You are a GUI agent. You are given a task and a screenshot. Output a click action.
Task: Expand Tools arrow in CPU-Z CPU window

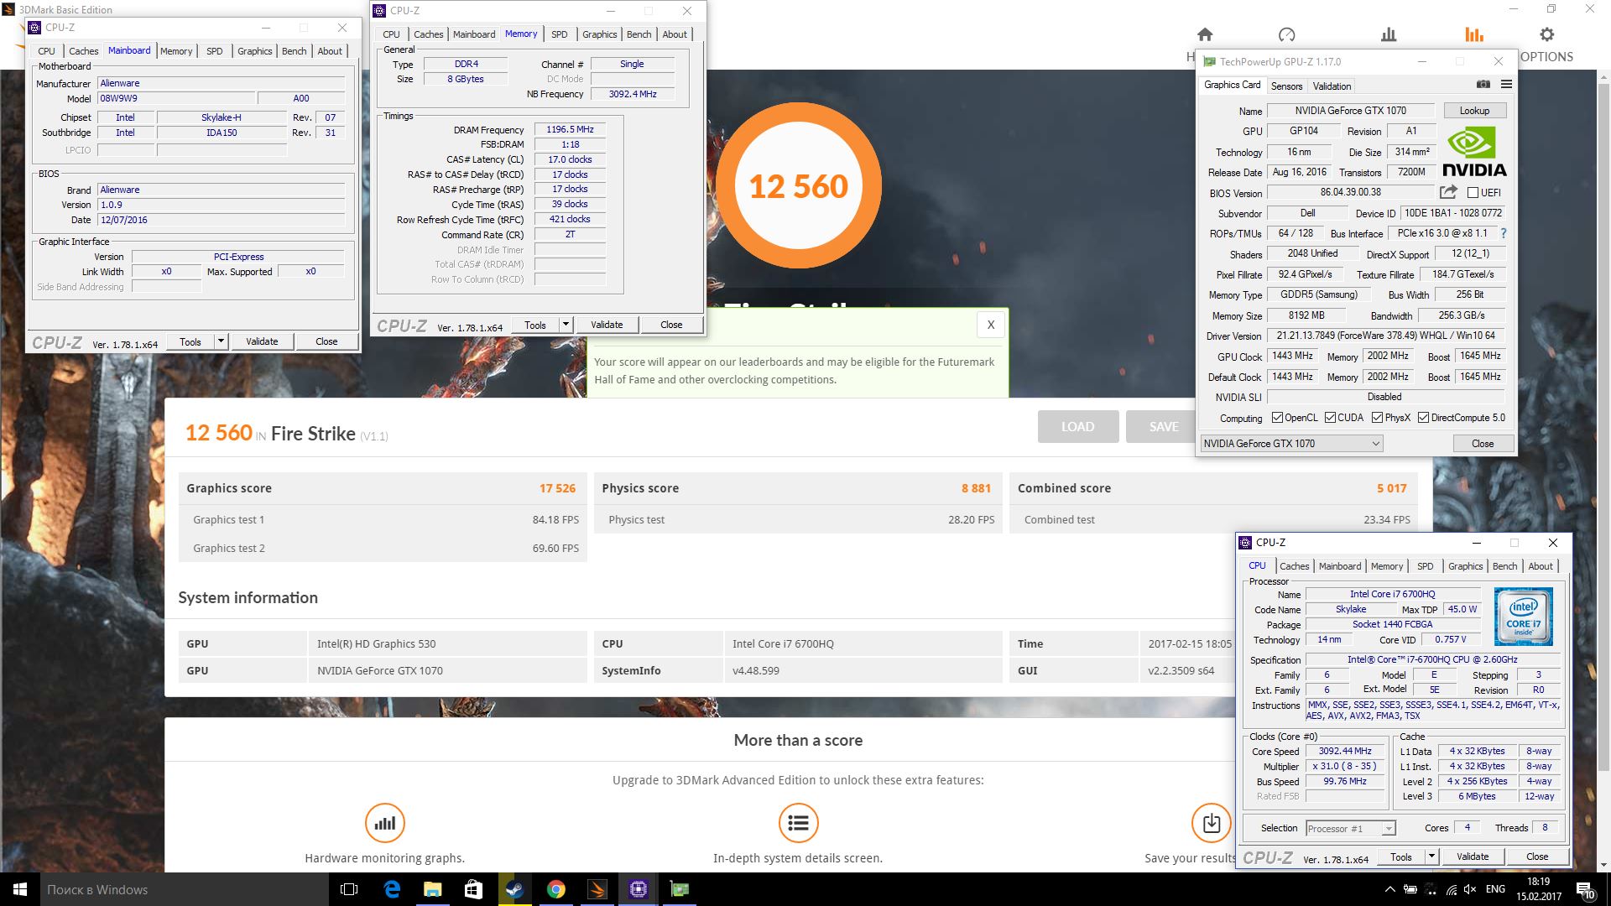tap(1431, 857)
